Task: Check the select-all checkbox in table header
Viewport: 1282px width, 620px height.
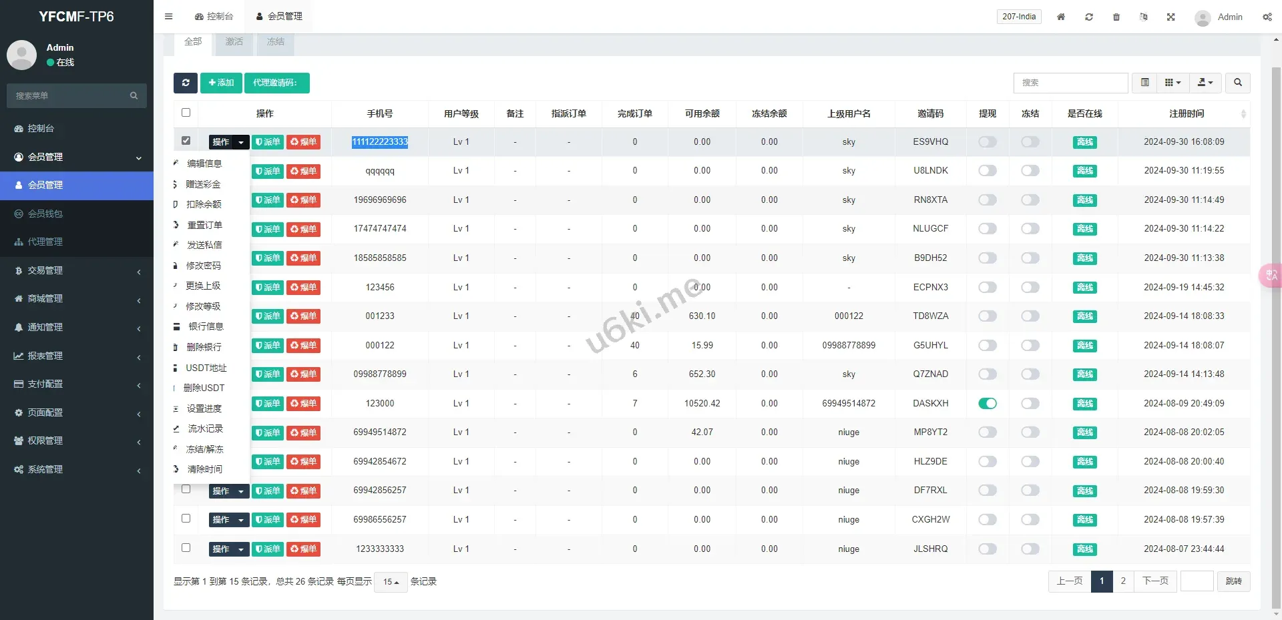Action: 186,113
